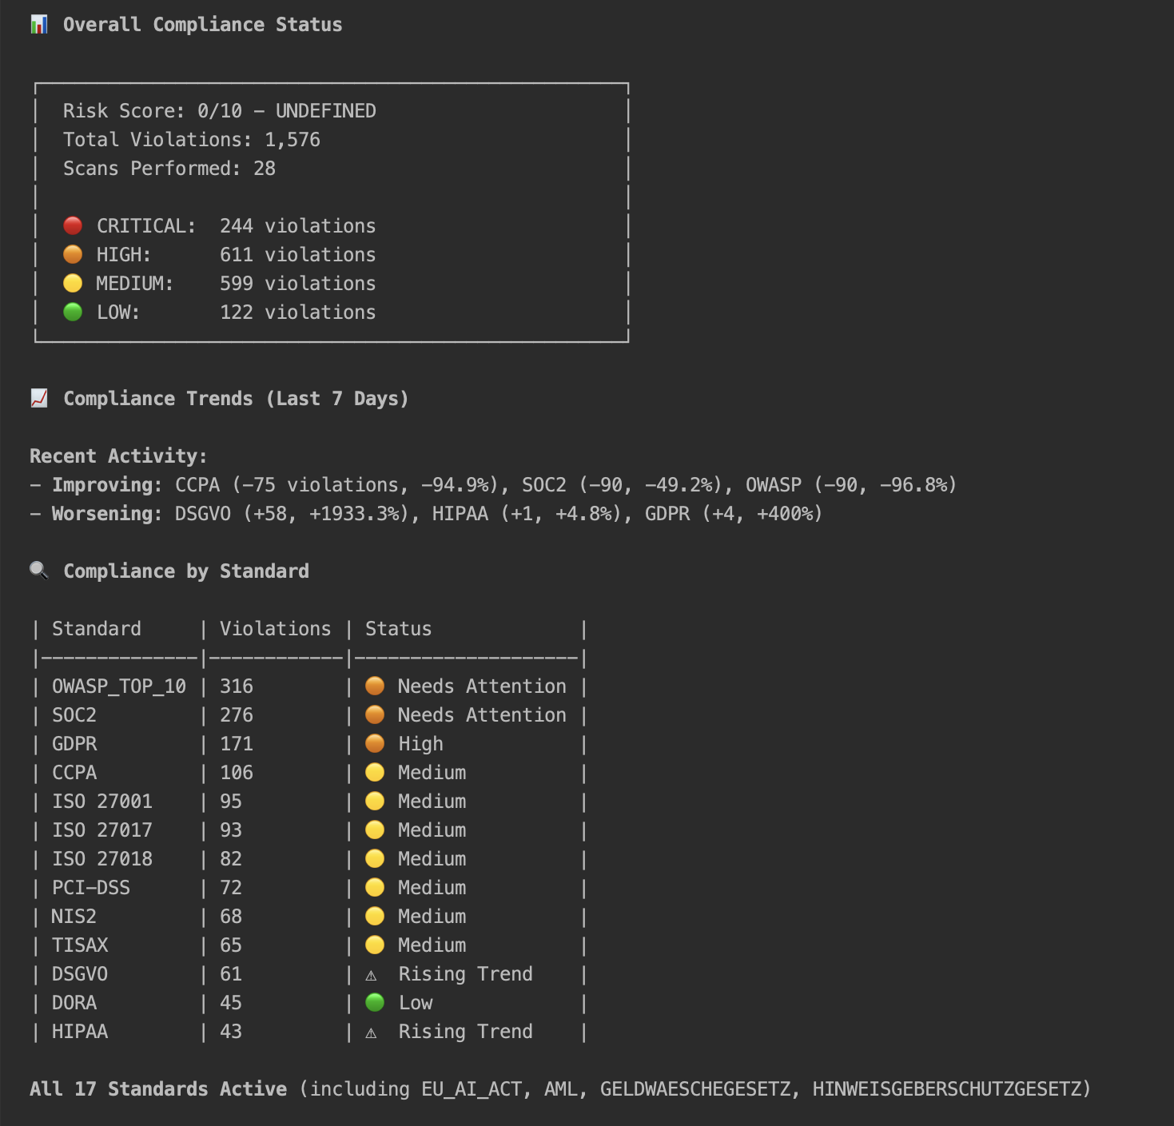Click the orange circle next to HIGH
Viewport: 1174px width, 1126px height.
[73, 254]
